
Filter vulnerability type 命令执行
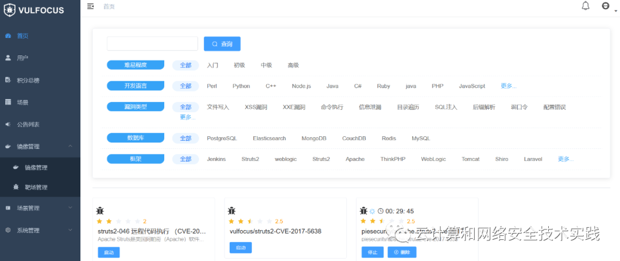(332, 107)
